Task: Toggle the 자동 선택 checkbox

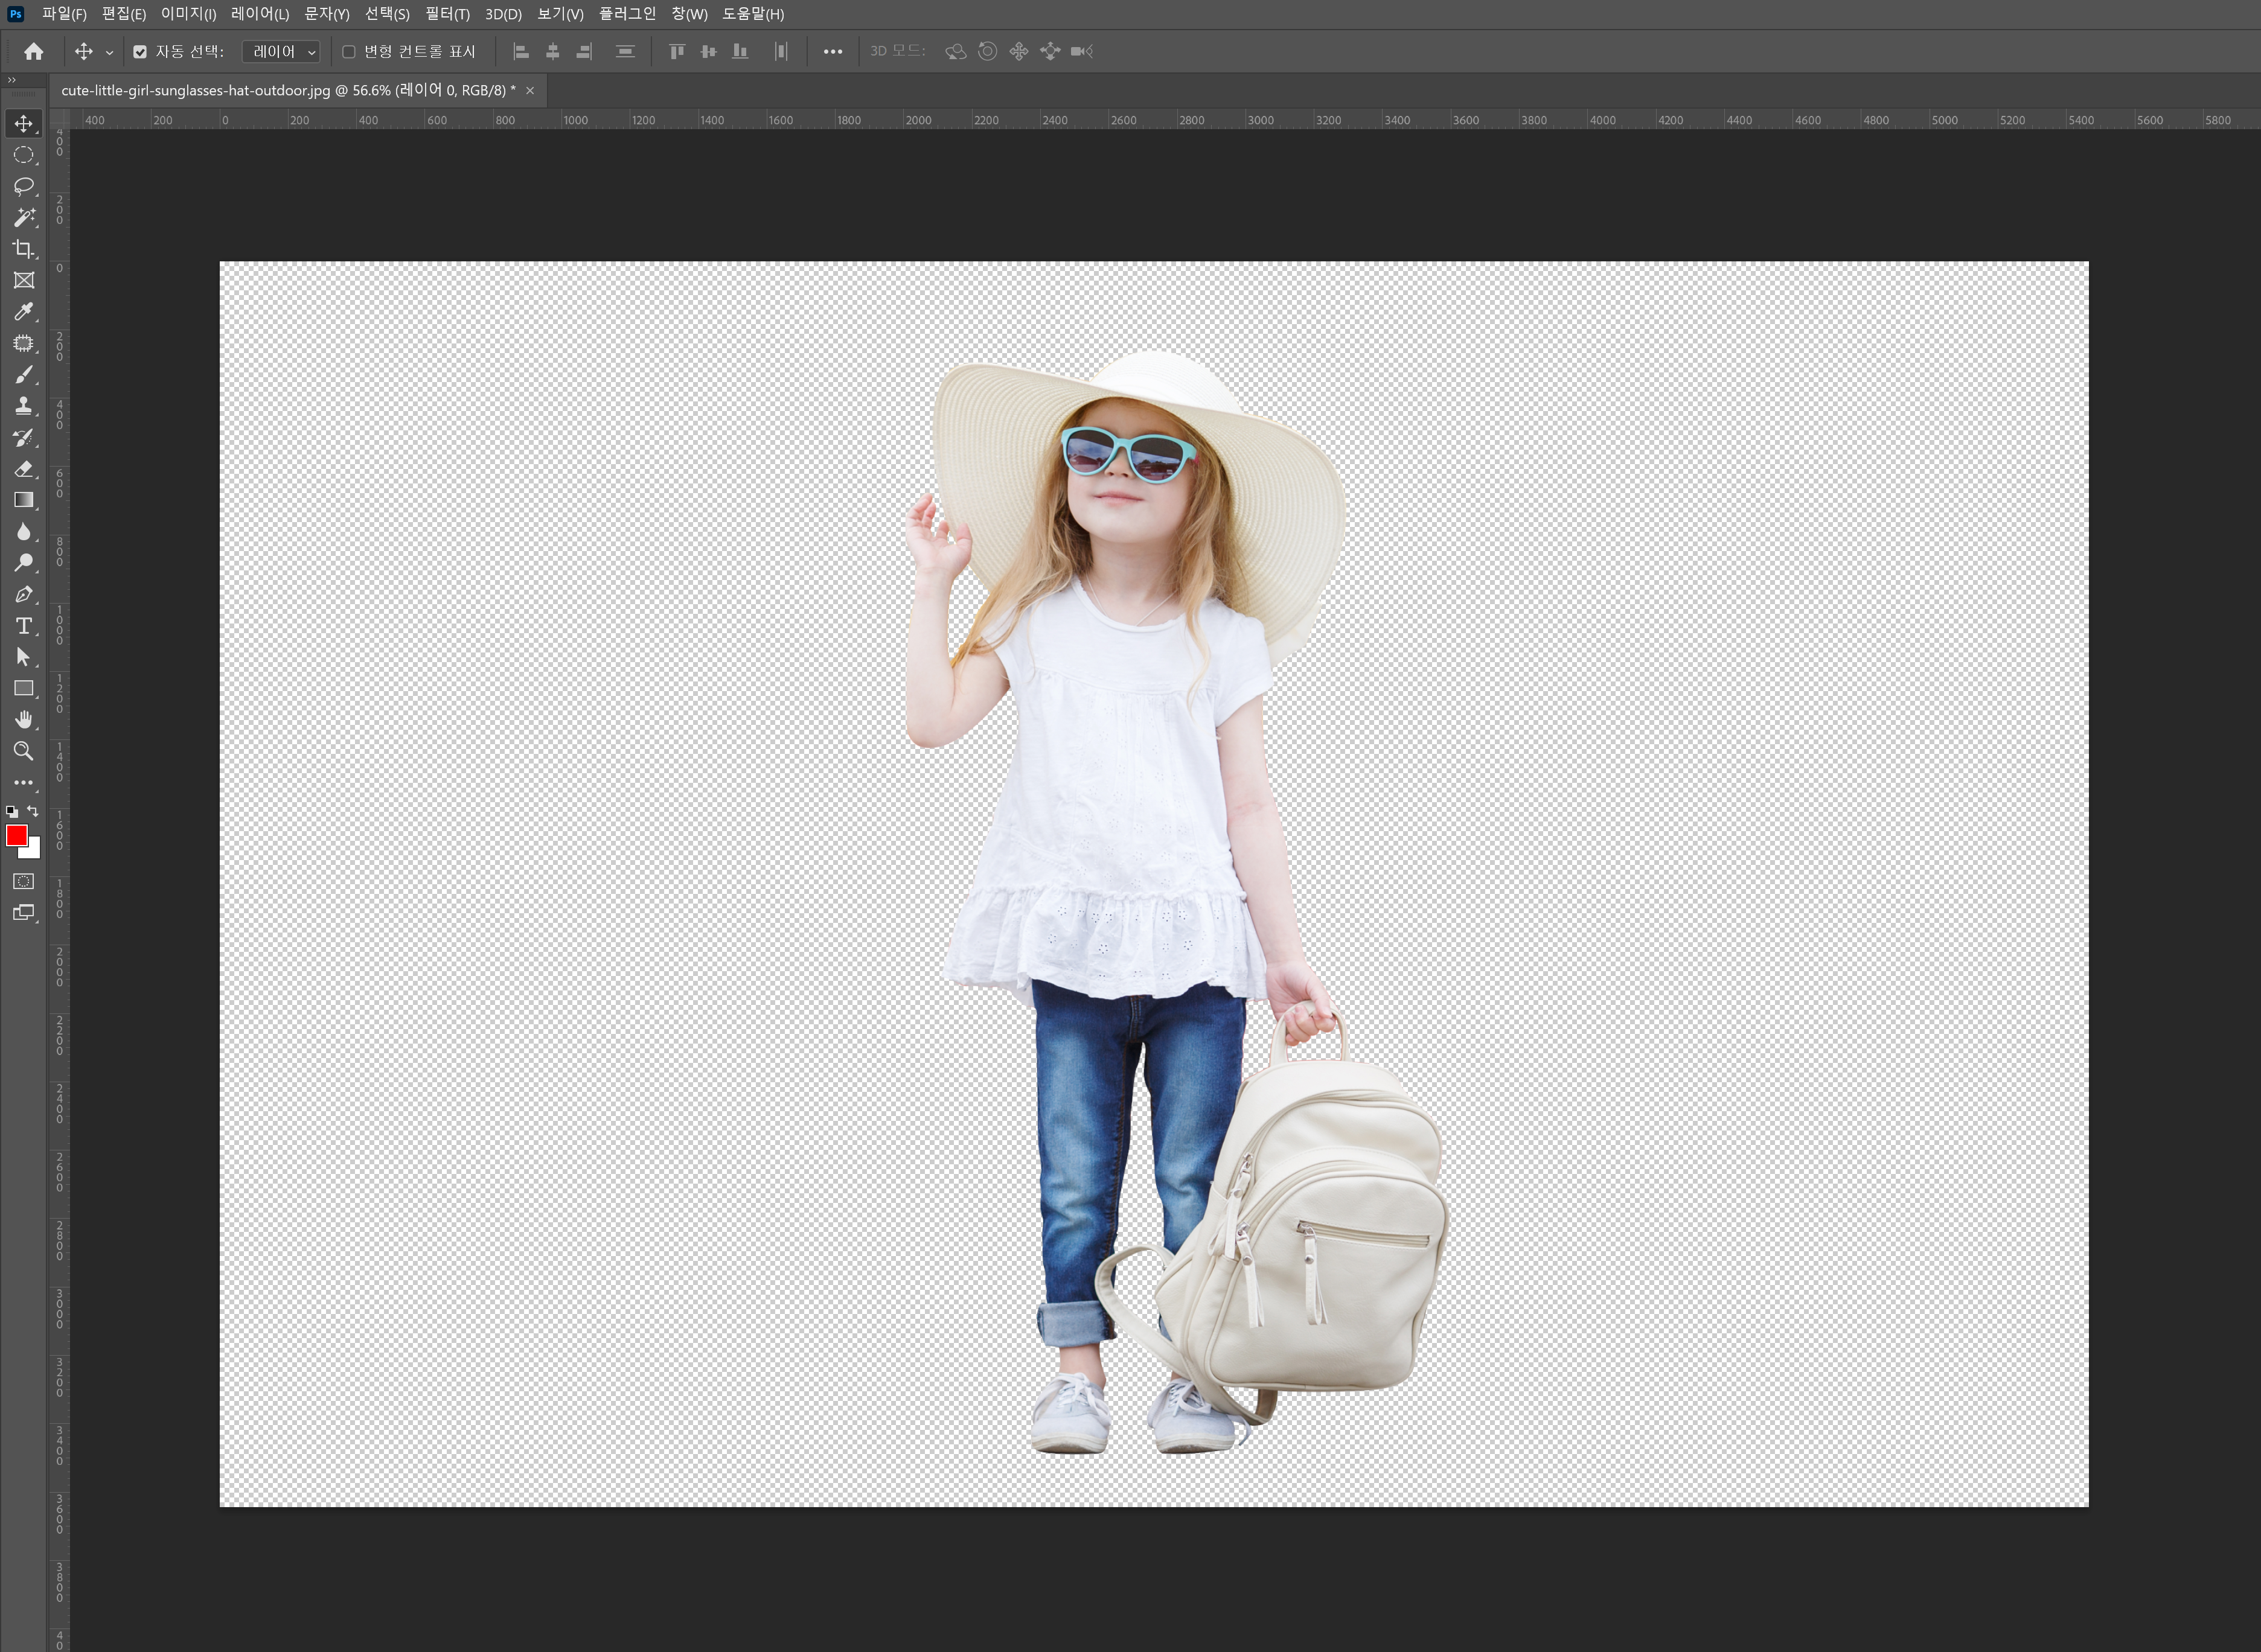Action: pyautogui.click(x=140, y=52)
